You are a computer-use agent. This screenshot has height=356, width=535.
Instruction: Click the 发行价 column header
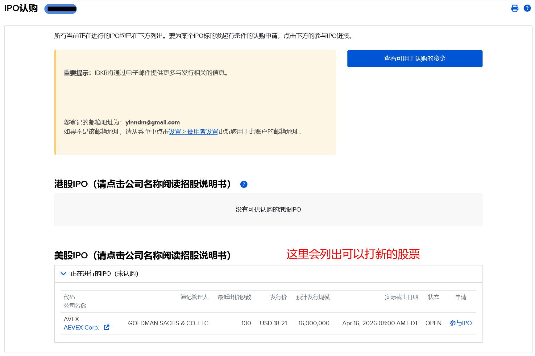(x=278, y=297)
